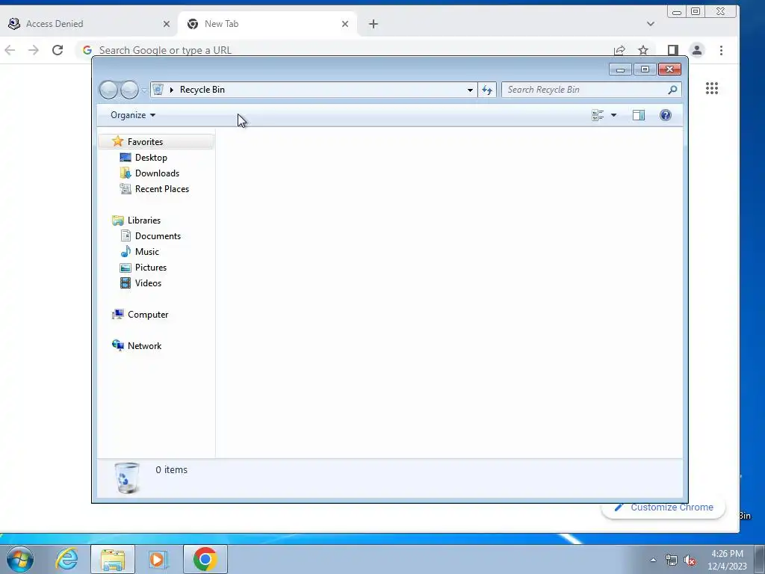Screen dimensions: 765x574
Task: Click the breadcrumb arrow before Recycle Bin
Action: [x=171, y=90]
